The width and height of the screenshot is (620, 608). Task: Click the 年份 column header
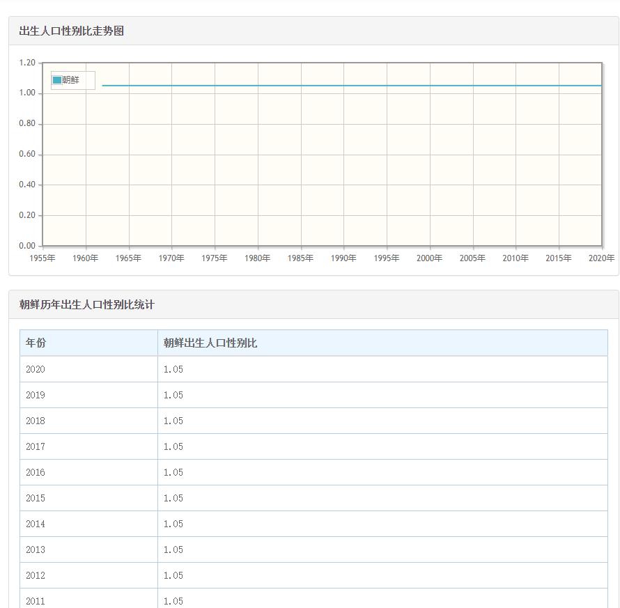88,343
